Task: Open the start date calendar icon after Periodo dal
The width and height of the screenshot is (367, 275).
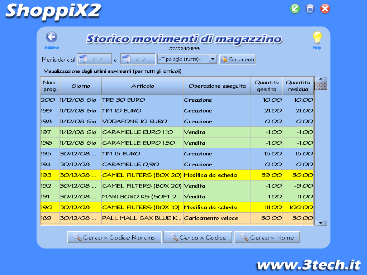Action: coord(83,59)
